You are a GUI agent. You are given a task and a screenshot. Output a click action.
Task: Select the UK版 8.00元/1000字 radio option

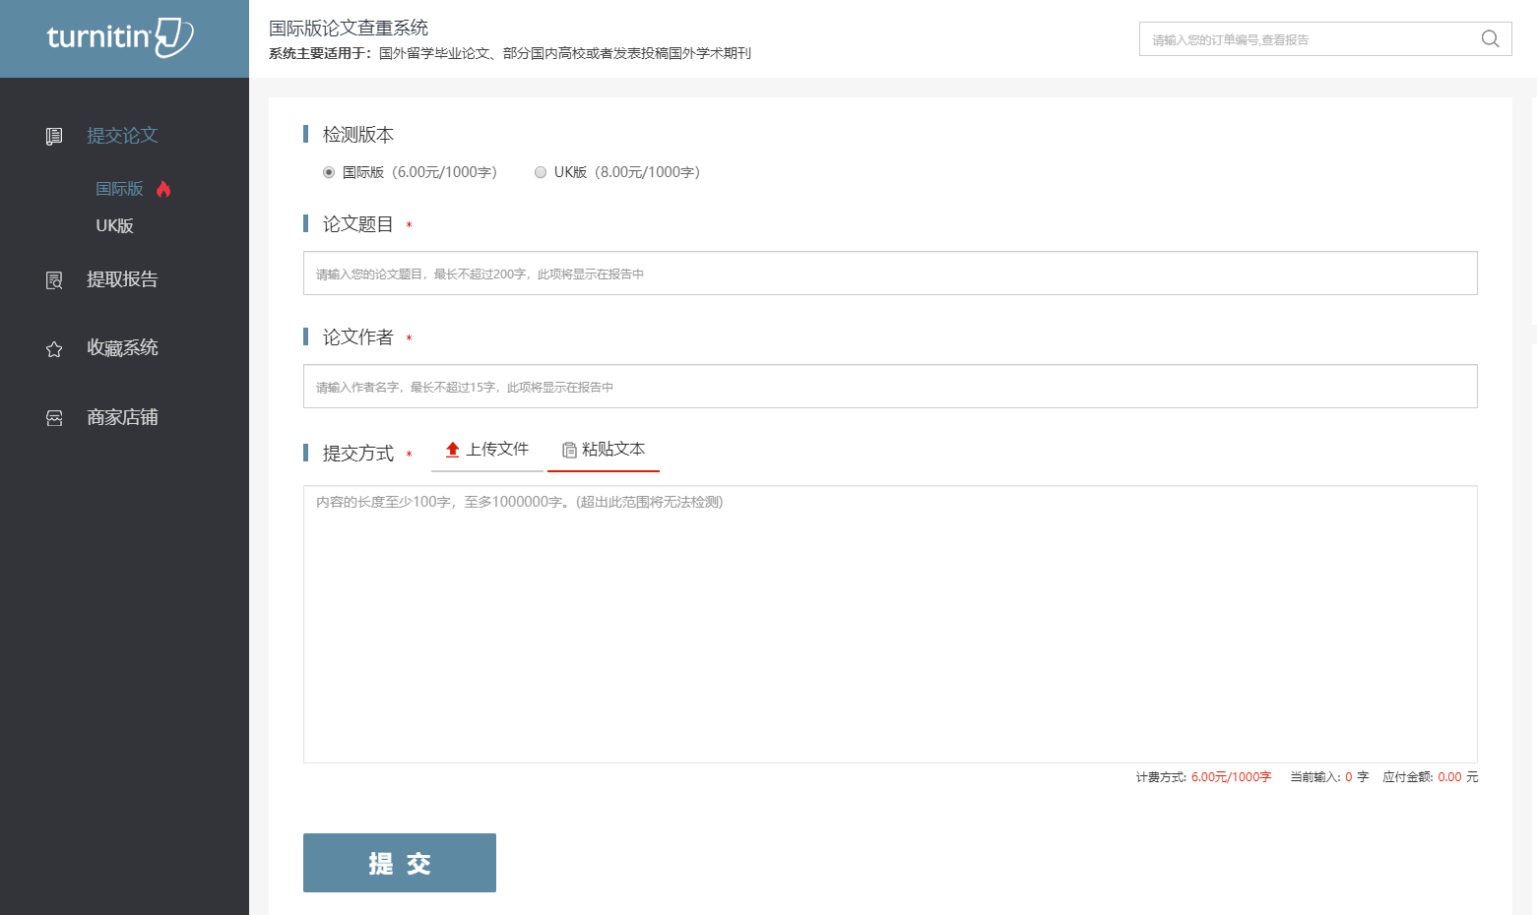(x=541, y=172)
